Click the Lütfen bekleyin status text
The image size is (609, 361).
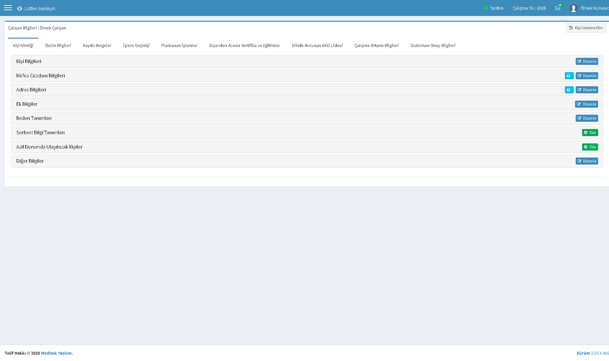[x=40, y=9]
